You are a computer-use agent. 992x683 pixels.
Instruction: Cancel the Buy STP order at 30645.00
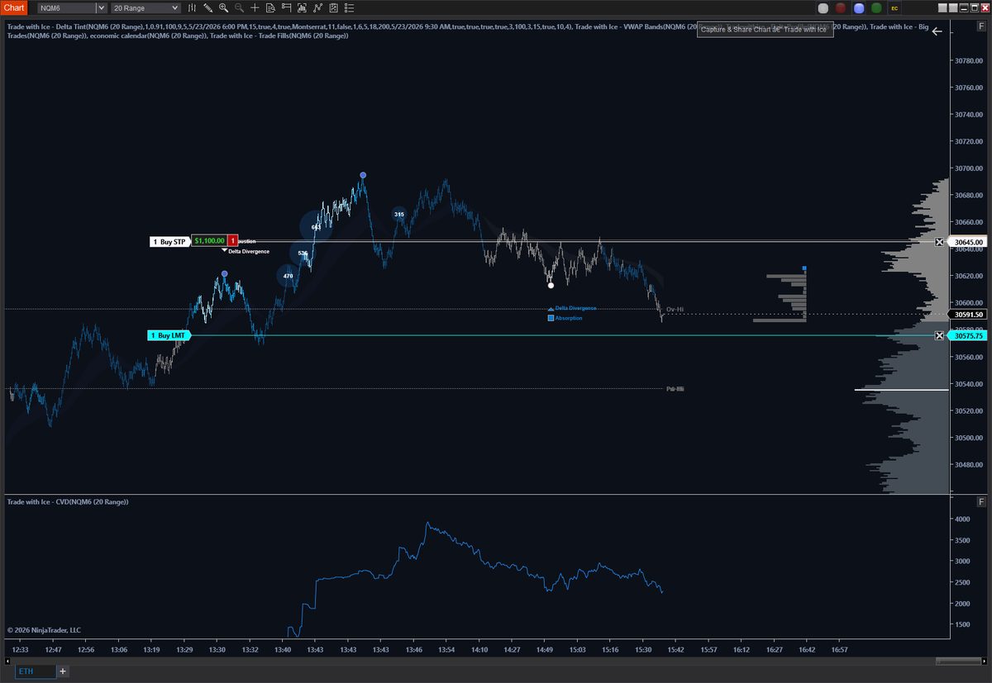(939, 242)
